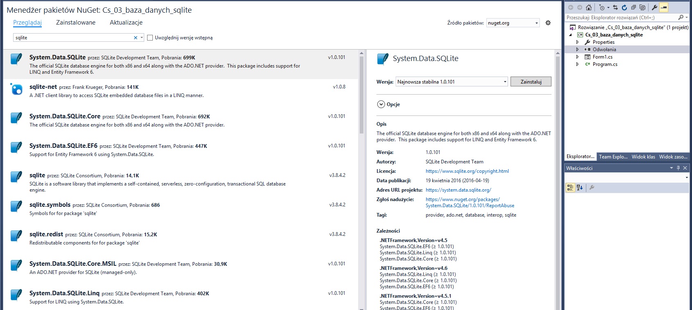
Task: Click the property pages wrench icon in Właściwości
Action: [592, 188]
